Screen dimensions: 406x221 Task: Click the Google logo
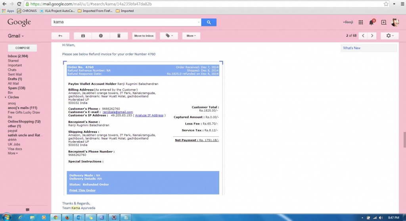tap(19, 23)
